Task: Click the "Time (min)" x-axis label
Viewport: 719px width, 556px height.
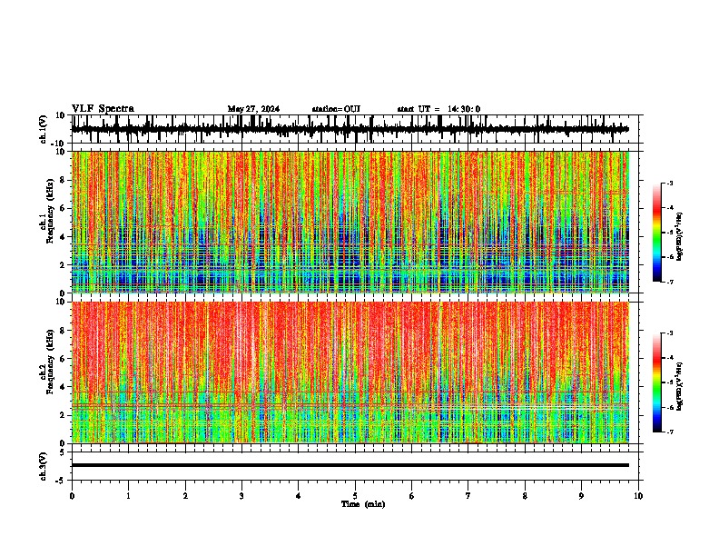Action: [x=363, y=504]
